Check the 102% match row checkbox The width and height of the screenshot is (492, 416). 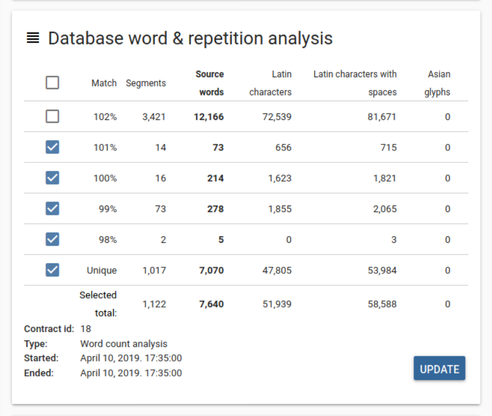click(x=53, y=116)
